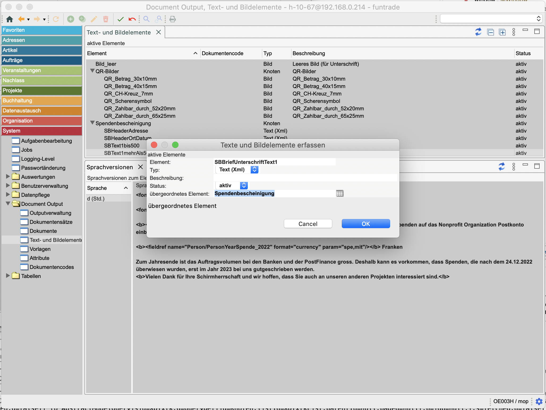Click the printer icon in toolbar

[x=173, y=19]
